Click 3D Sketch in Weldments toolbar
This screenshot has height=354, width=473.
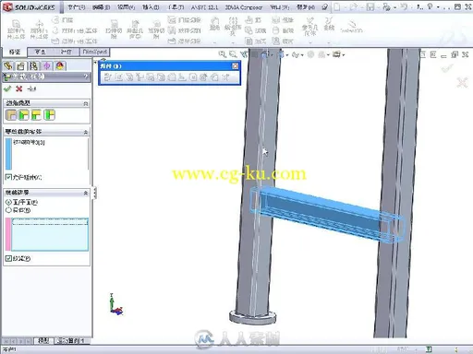[x=107, y=77]
